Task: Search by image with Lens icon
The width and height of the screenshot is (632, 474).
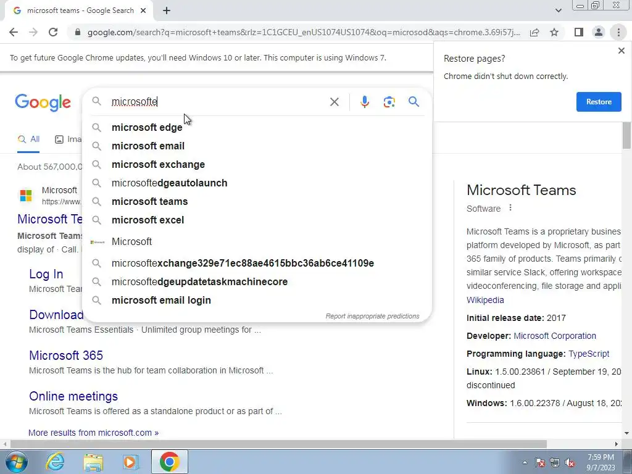Action: point(389,102)
